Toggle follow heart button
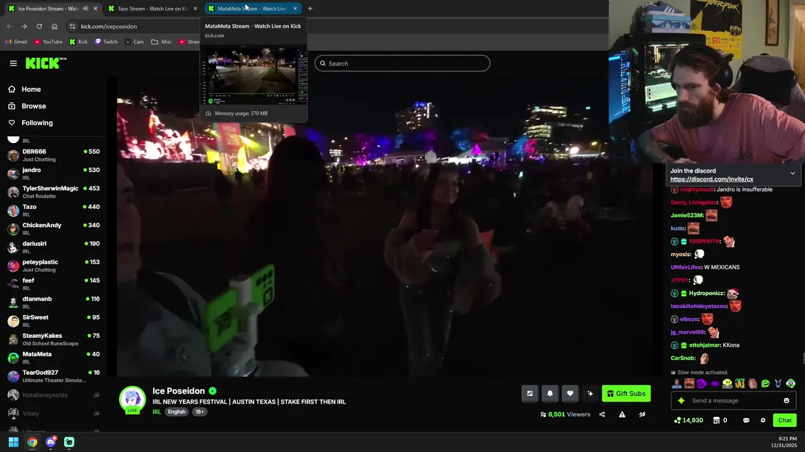 coord(570,394)
